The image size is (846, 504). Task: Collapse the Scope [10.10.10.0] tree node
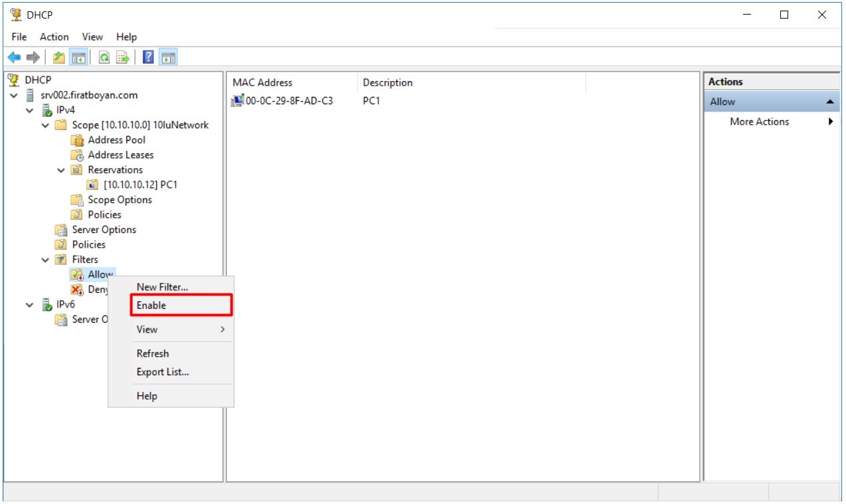(45, 125)
